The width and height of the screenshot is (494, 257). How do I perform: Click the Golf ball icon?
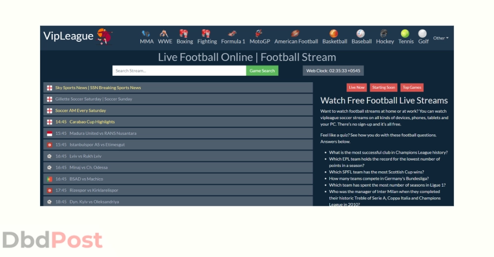(422, 33)
